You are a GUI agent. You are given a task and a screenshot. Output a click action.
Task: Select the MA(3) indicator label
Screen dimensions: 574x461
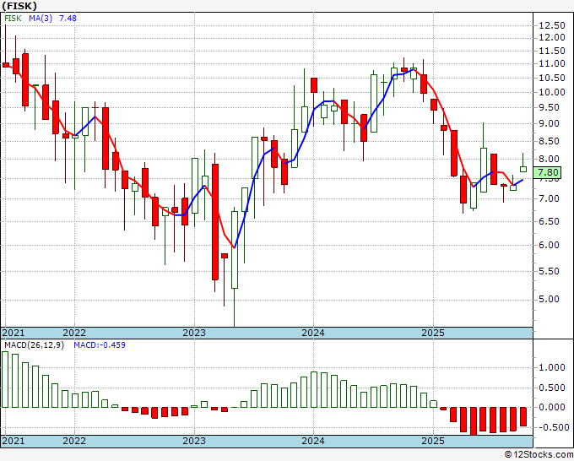tap(41, 18)
